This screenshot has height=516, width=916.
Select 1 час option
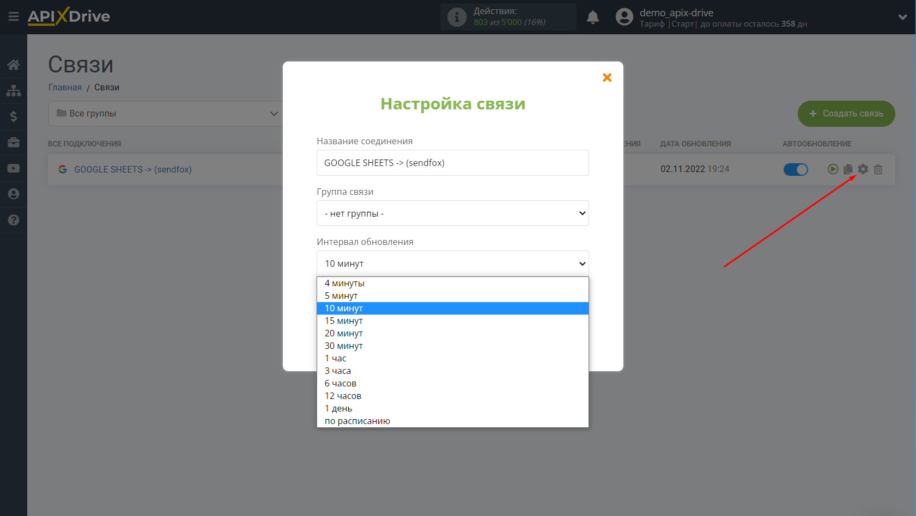pos(453,358)
